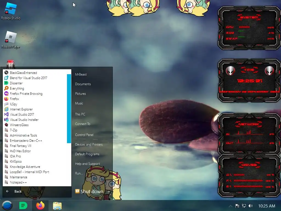This screenshot has height=211, width=281.
Task: Open Firefox from the taskbar
Action: (40, 206)
